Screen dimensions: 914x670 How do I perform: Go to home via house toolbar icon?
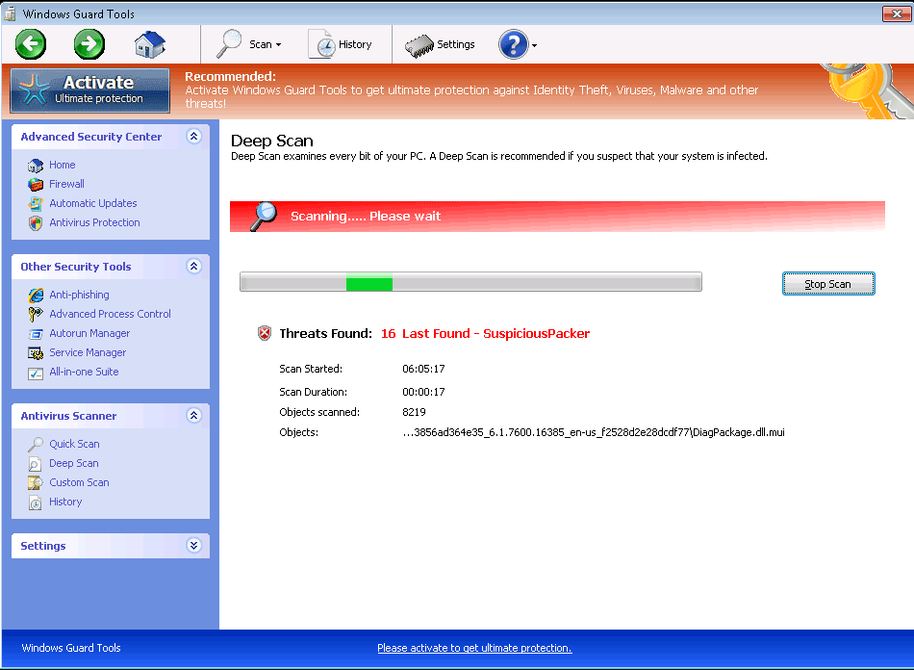[x=149, y=44]
